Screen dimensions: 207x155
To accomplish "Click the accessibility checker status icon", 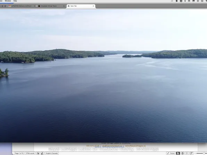I will point(42,153).
